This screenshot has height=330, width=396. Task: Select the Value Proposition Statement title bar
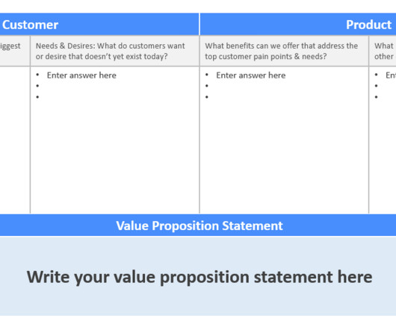pos(198,225)
